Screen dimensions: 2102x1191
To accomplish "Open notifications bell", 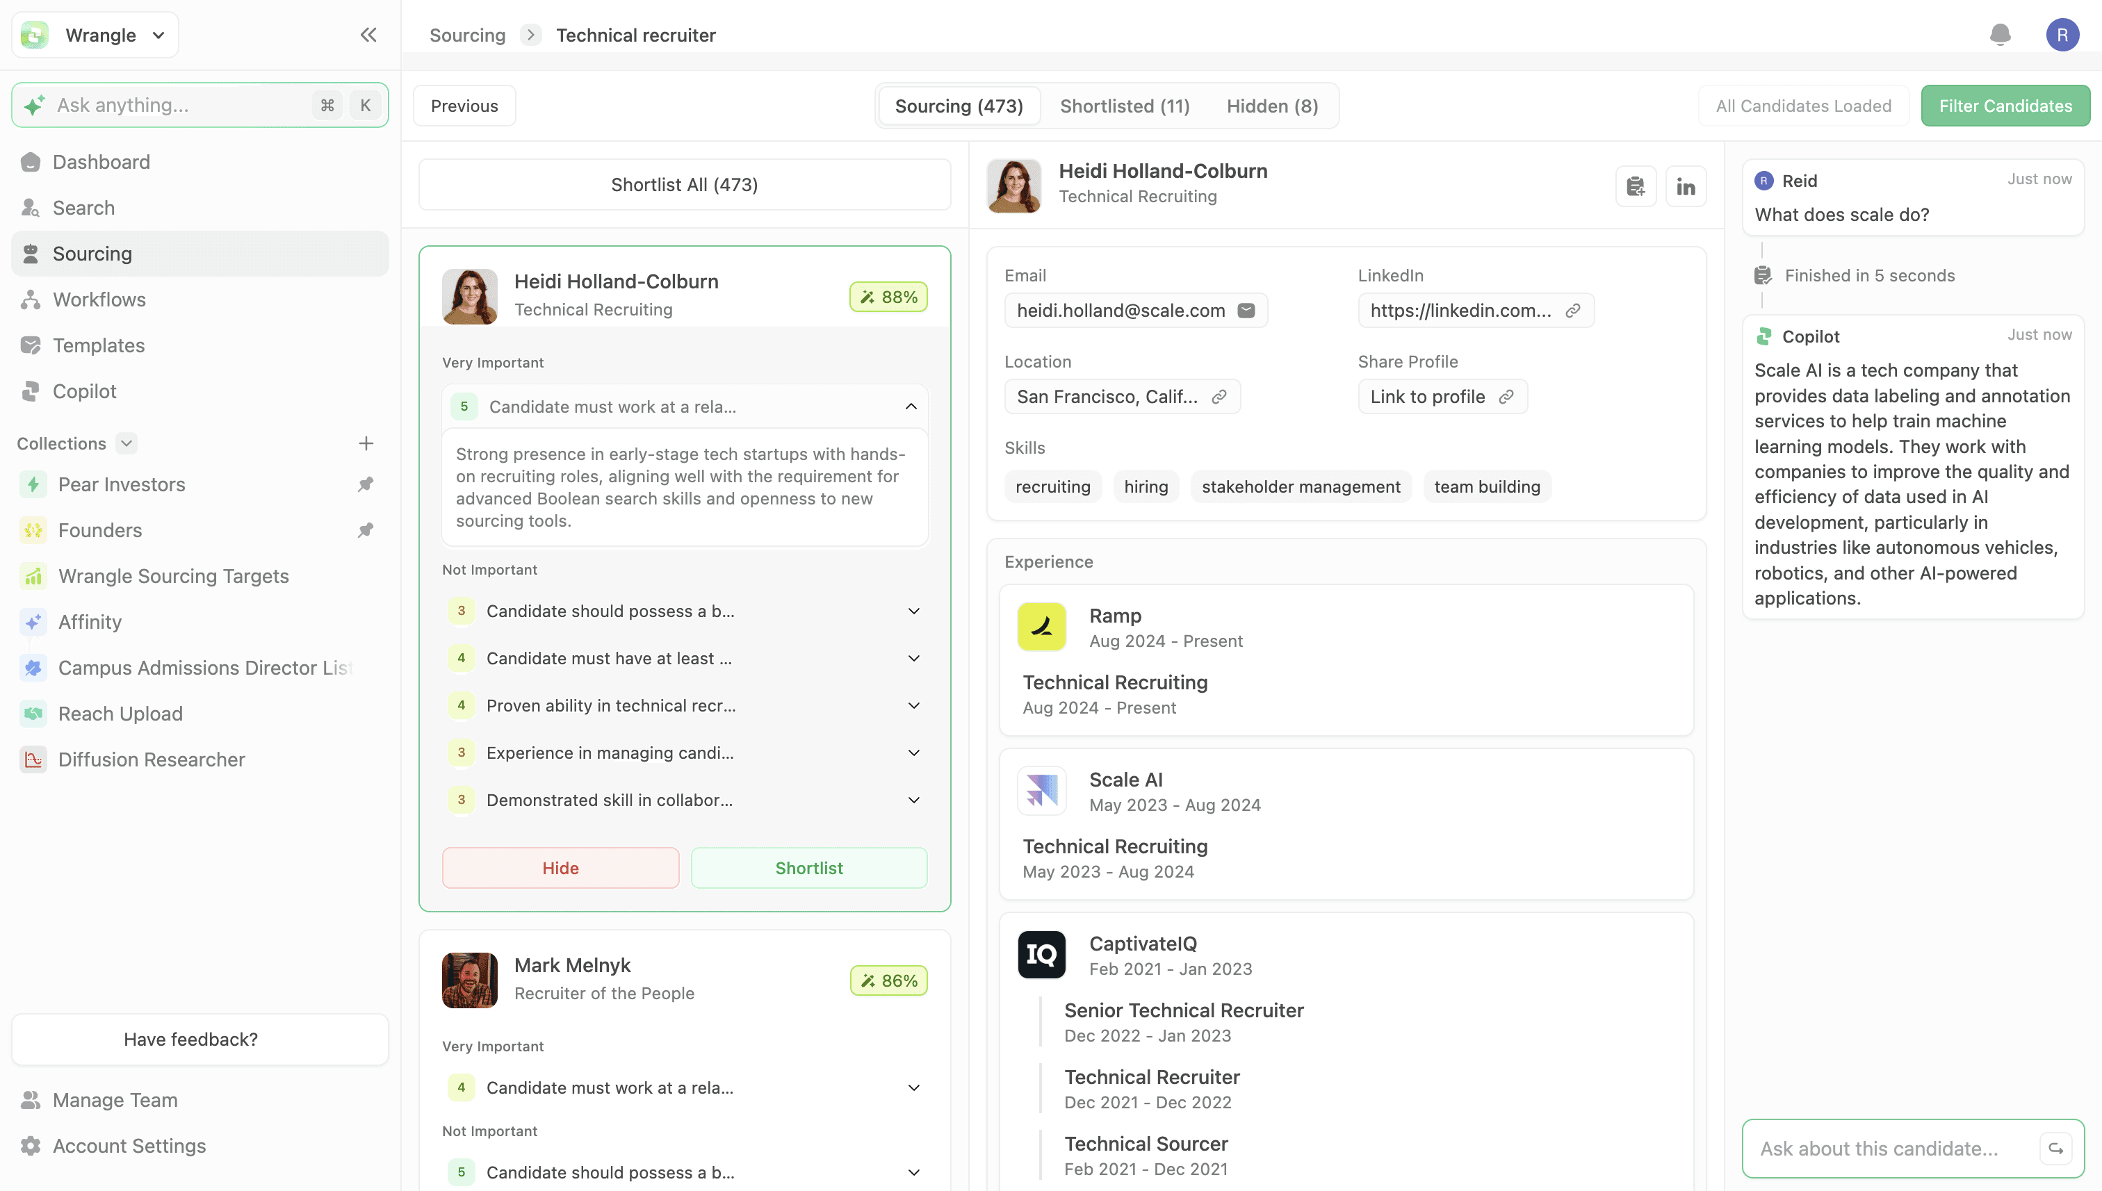I will 2000,34.
